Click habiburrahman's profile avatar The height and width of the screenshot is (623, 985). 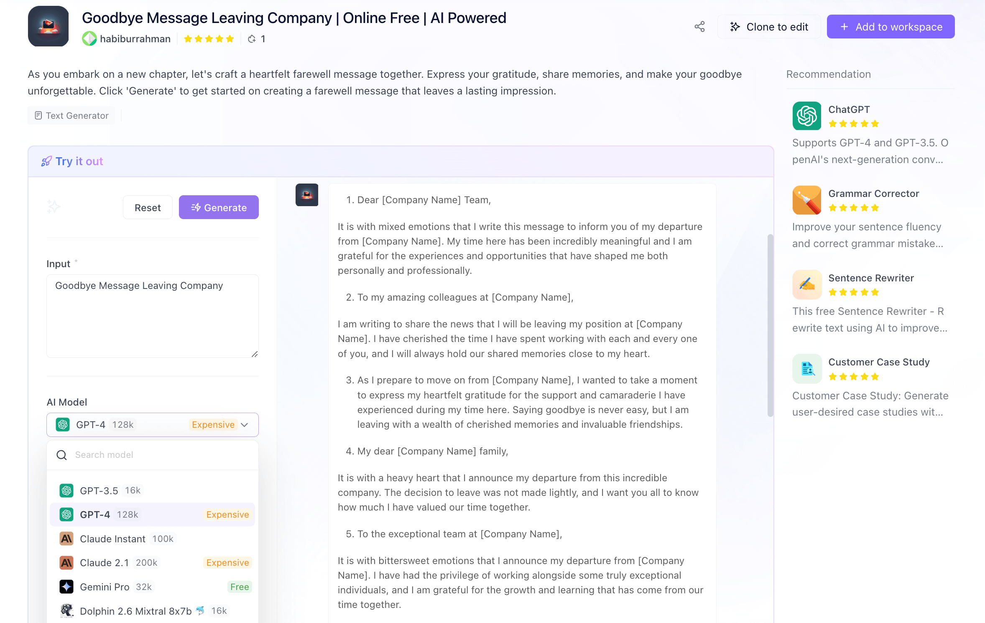point(89,39)
